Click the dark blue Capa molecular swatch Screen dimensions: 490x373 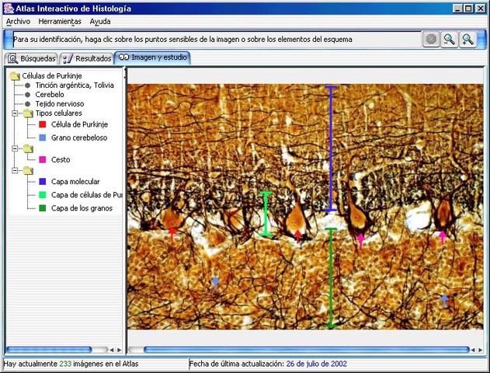click(43, 181)
